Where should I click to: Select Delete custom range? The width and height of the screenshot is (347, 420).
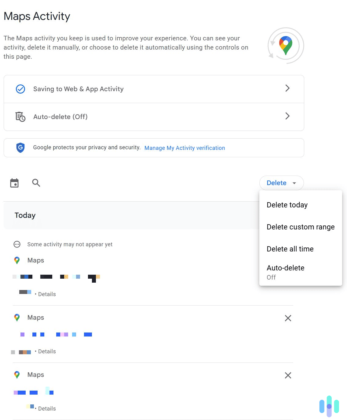301,227
